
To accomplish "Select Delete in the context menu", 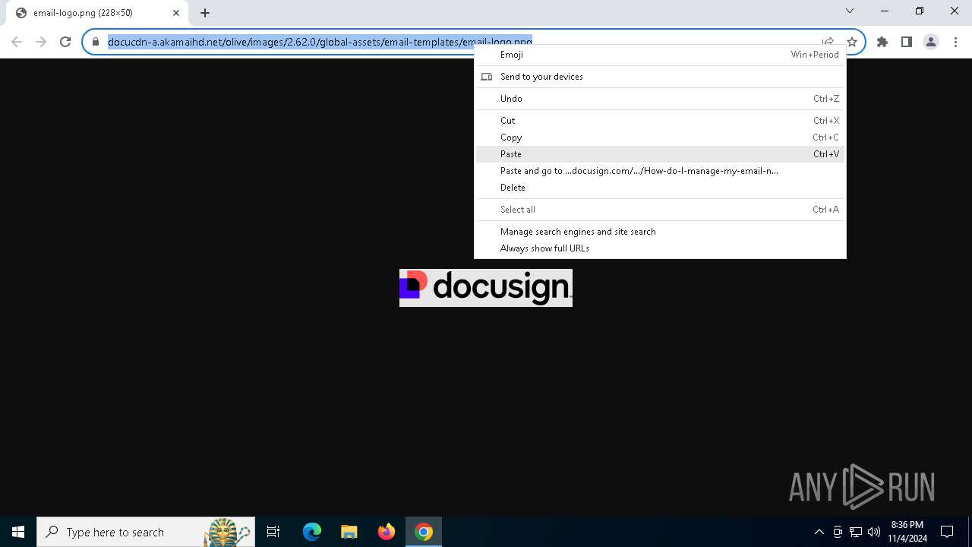I will click(x=660, y=188).
